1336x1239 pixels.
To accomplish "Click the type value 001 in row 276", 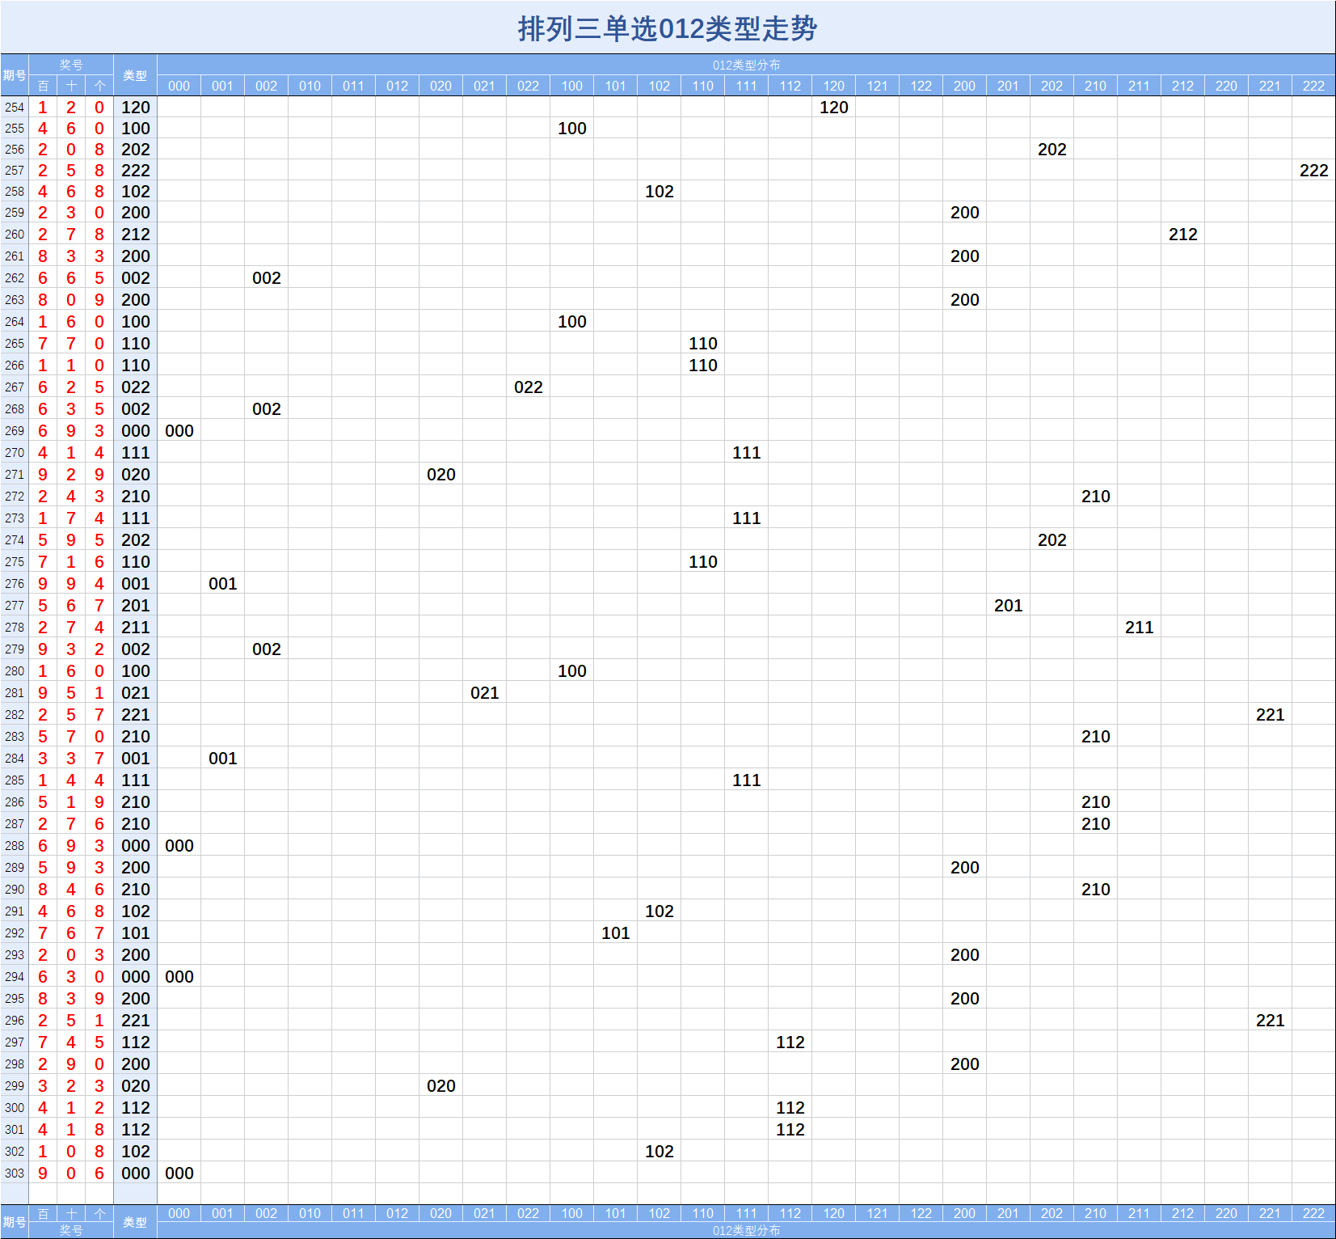I will click(135, 583).
